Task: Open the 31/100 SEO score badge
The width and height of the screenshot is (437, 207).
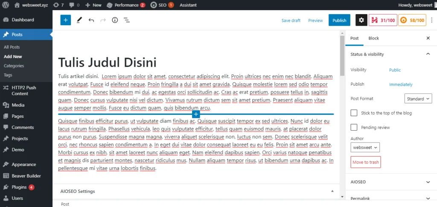Action: 383,20
